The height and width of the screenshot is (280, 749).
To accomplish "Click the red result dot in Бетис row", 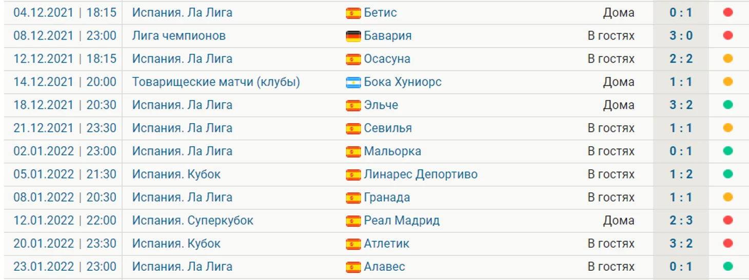I will pos(728,12).
